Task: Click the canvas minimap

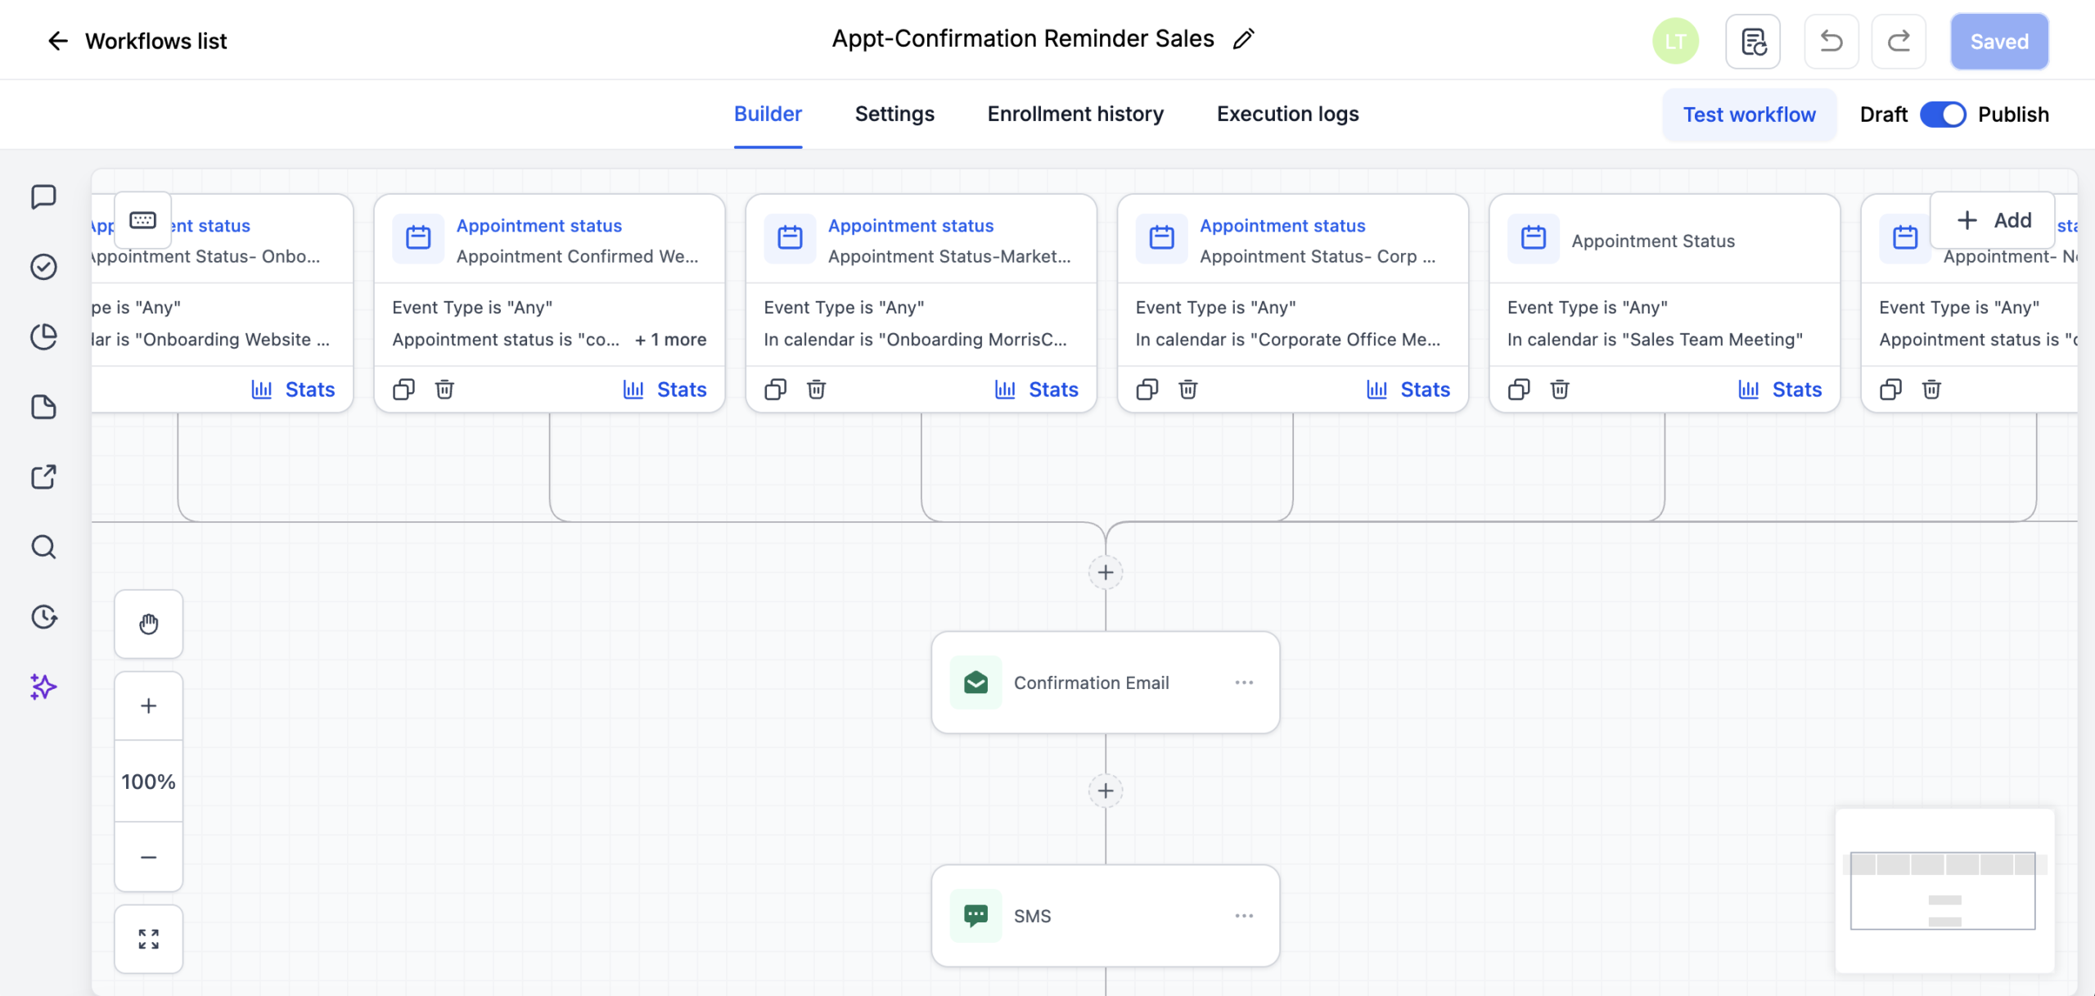Action: (1944, 890)
